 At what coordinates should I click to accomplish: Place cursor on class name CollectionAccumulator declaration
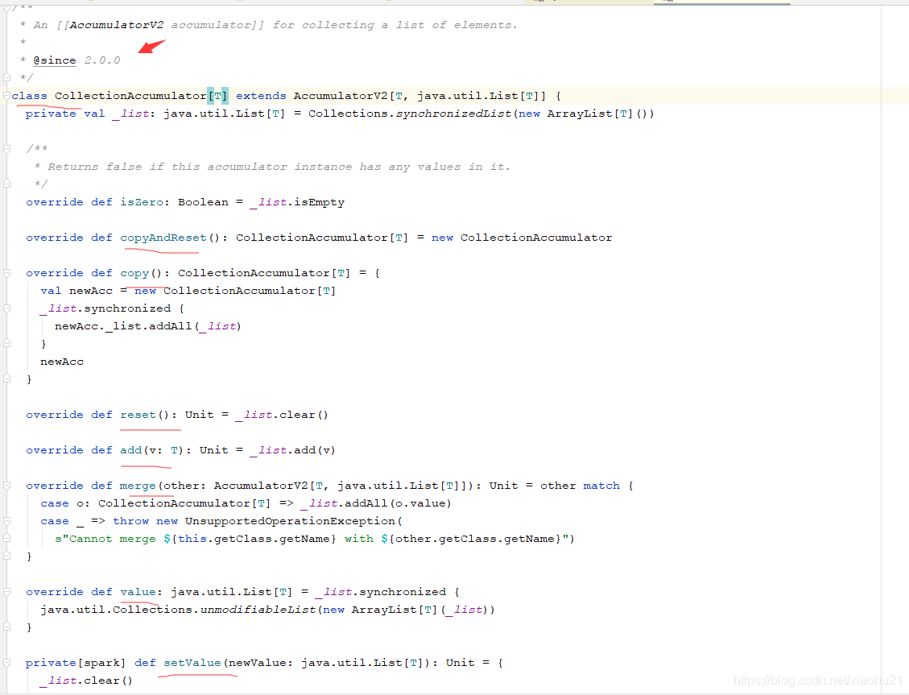130,96
